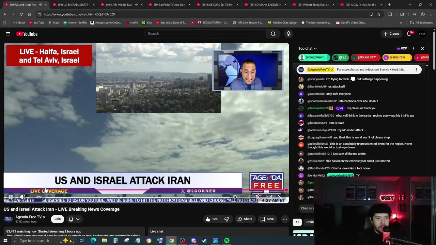Expand the Top chat mode dropdown
This screenshot has width=436, height=245.
coord(308,48)
